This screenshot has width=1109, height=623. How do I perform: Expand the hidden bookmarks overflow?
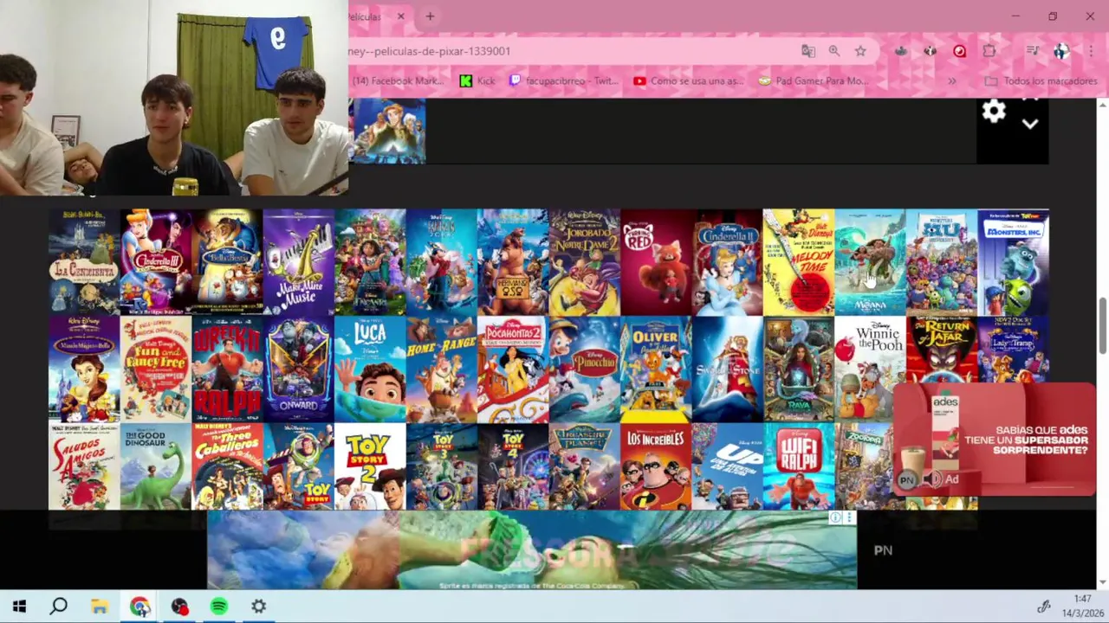[x=951, y=80]
